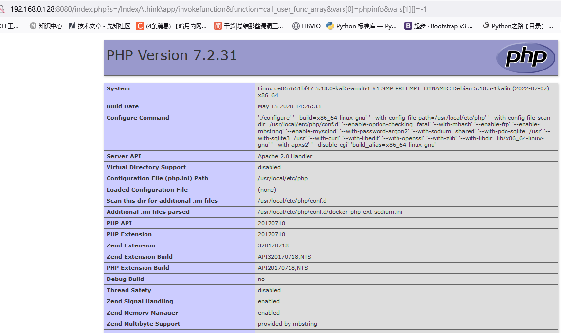Click the purple Bootstrap B favicon

408,26
